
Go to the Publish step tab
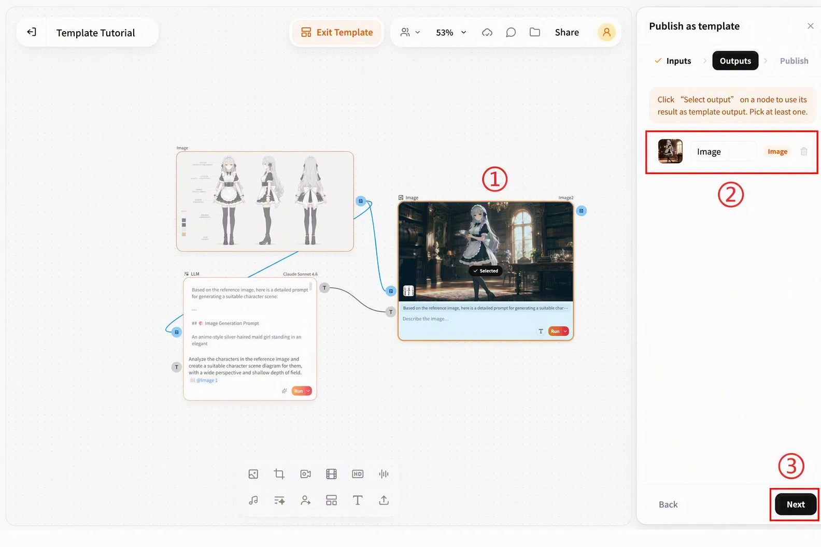794,61
